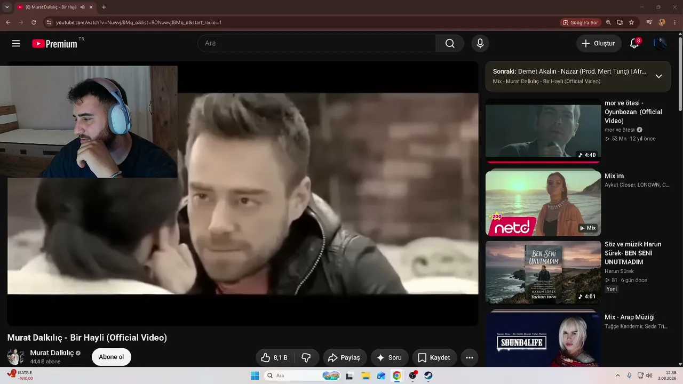The image size is (683, 384).
Task: Open zoom indicator in address bar
Action: [x=608, y=22]
